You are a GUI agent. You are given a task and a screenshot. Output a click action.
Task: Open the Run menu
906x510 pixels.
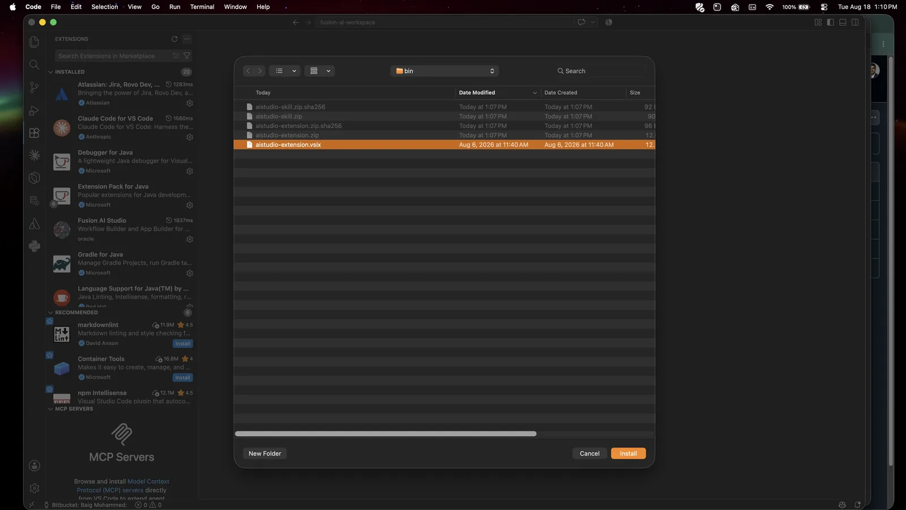click(x=175, y=7)
